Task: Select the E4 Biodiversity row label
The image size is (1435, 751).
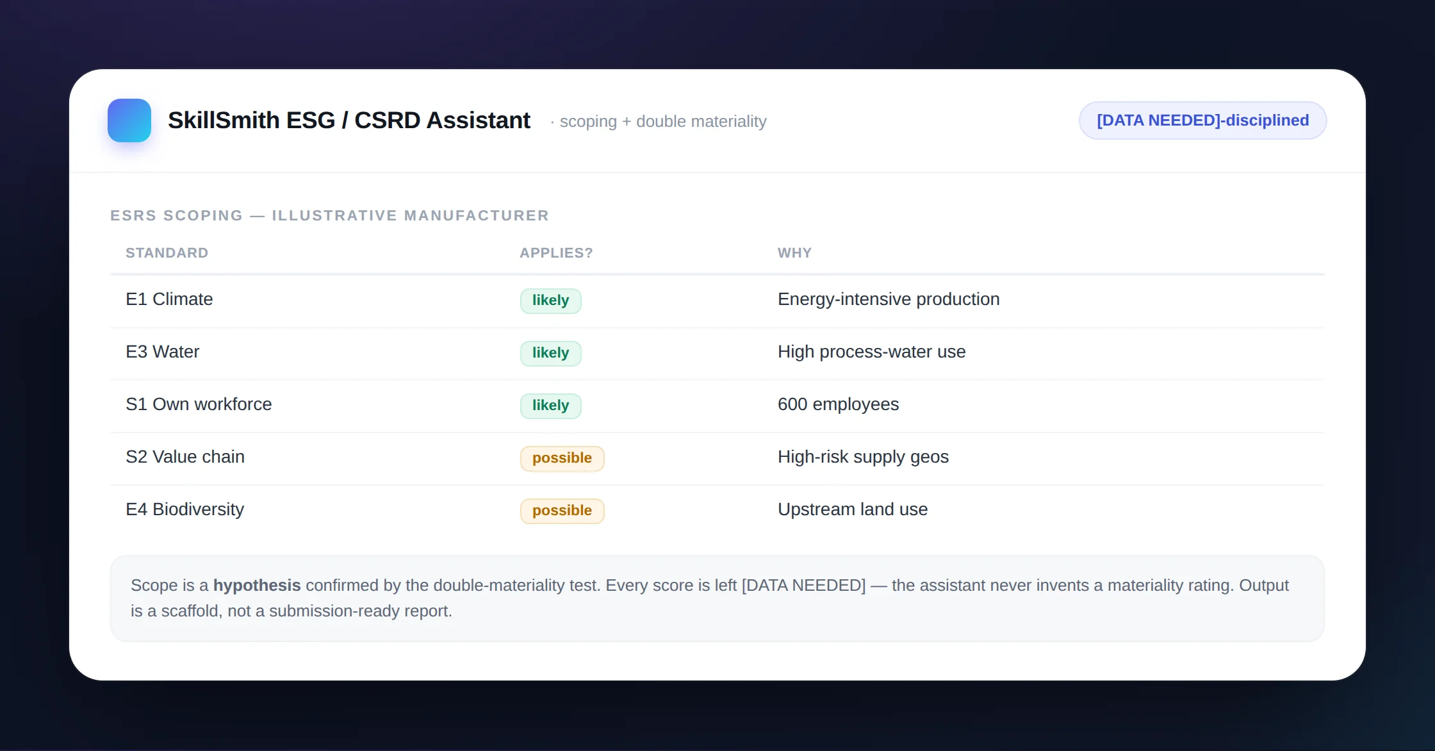Action: point(185,509)
